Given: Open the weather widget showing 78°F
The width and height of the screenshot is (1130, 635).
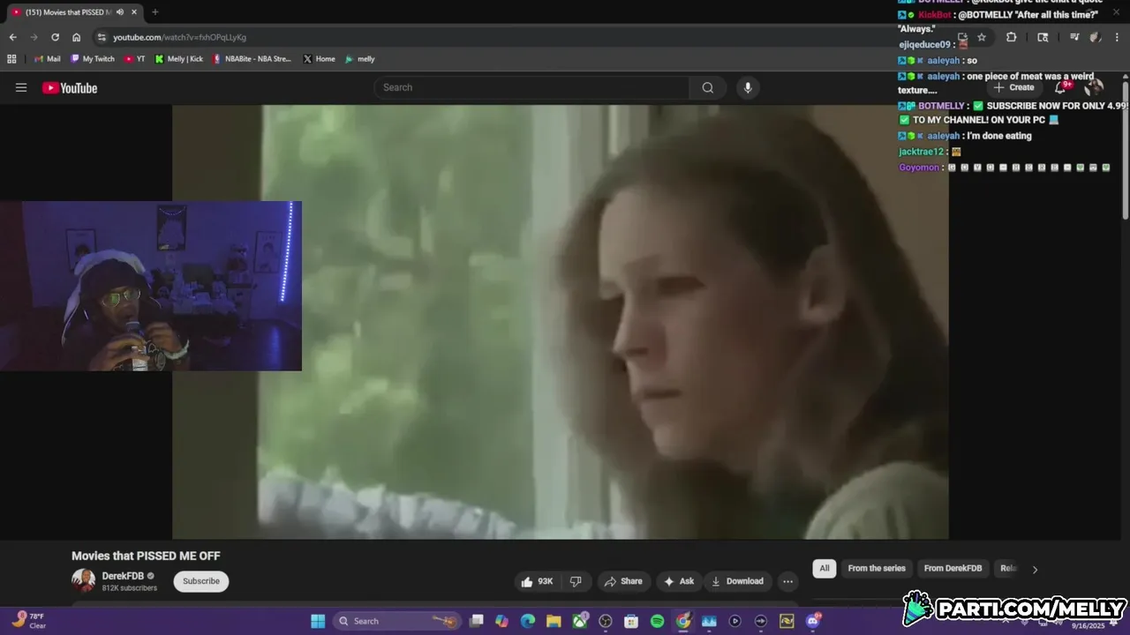Looking at the screenshot, I should click(28, 621).
